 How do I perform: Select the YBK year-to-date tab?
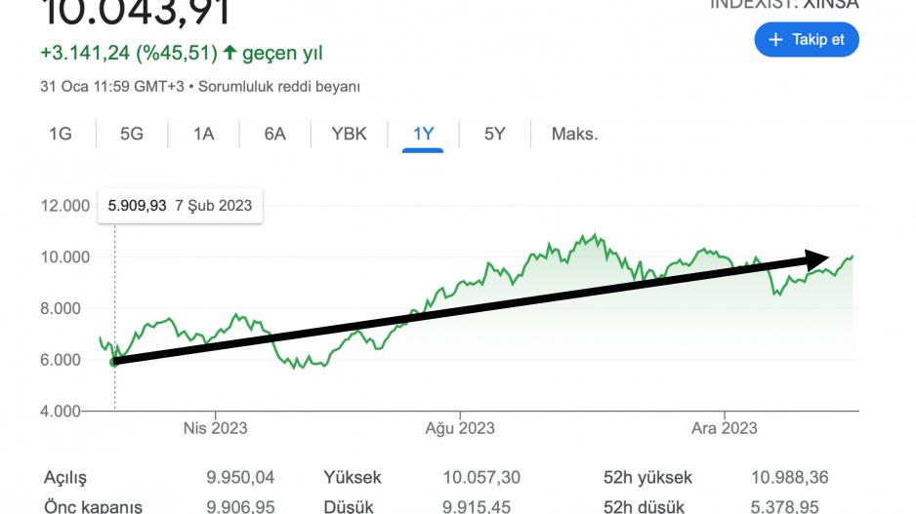[x=350, y=134]
